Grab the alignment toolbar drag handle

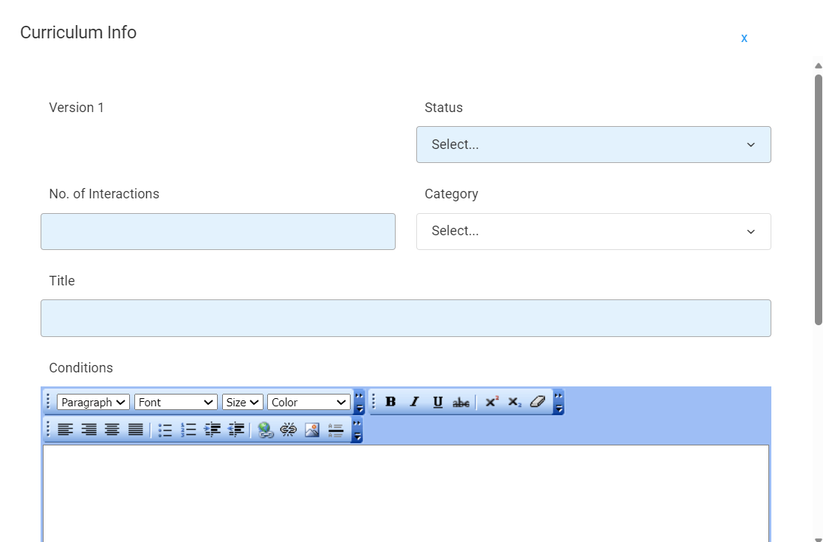point(48,430)
